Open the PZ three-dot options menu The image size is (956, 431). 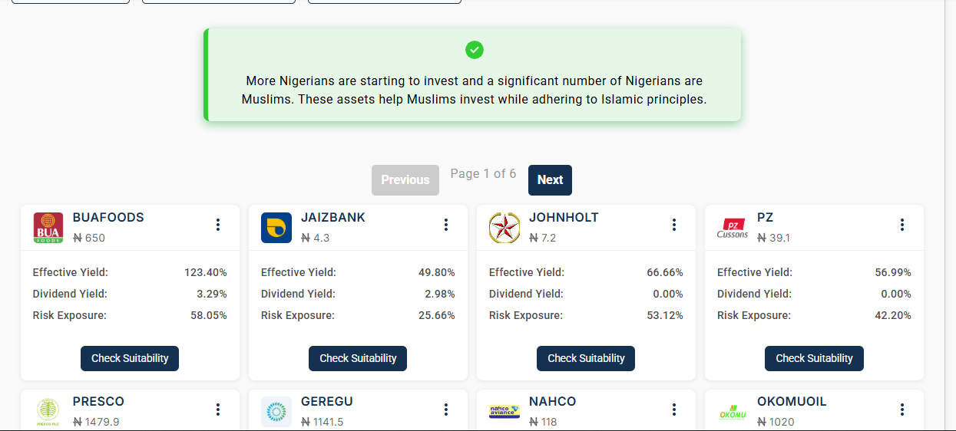[902, 225]
